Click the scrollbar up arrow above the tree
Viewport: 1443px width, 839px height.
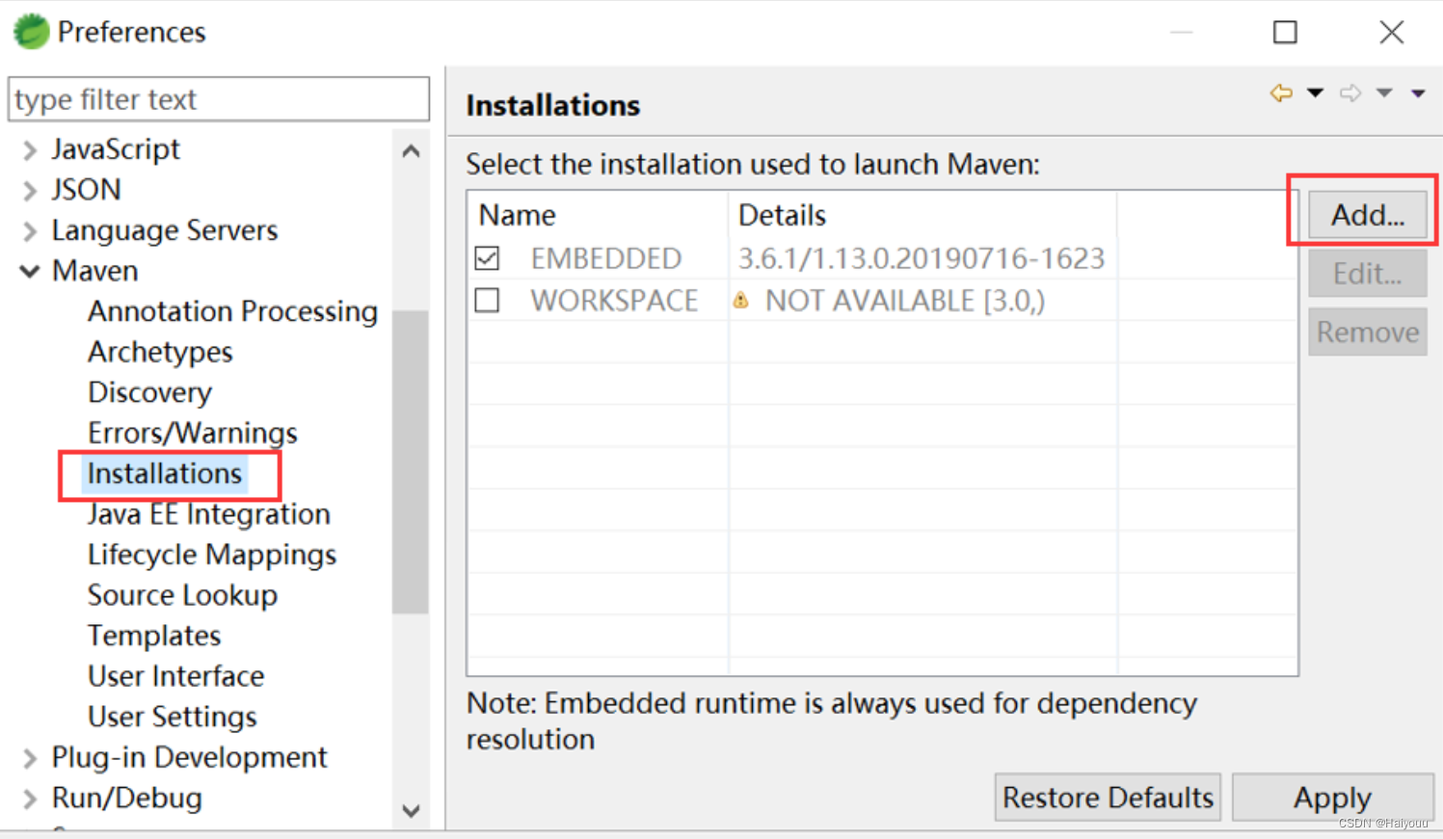click(411, 151)
